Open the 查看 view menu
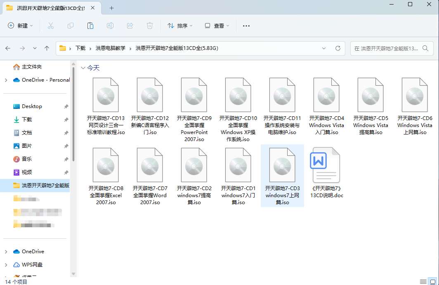This screenshot has width=439, height=285. tap(217, 26)
